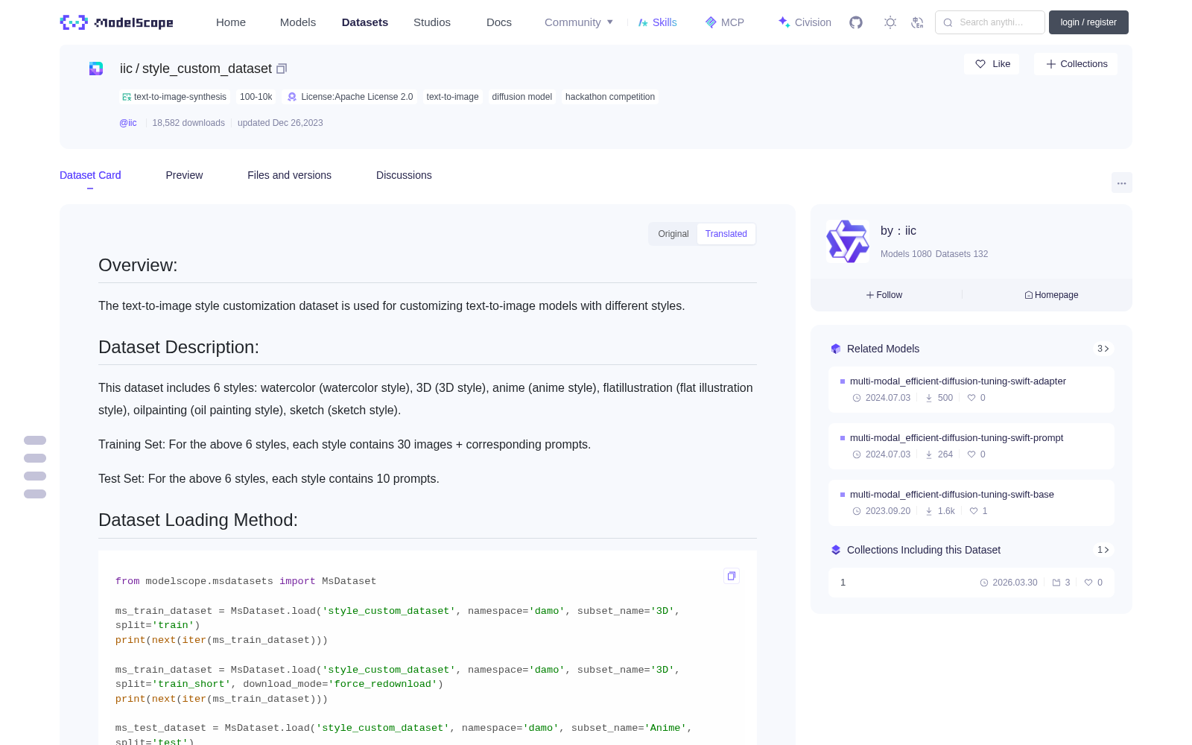Open the Civision page
The height and width of the screenshot is (745, 1192).
(805, 22)
